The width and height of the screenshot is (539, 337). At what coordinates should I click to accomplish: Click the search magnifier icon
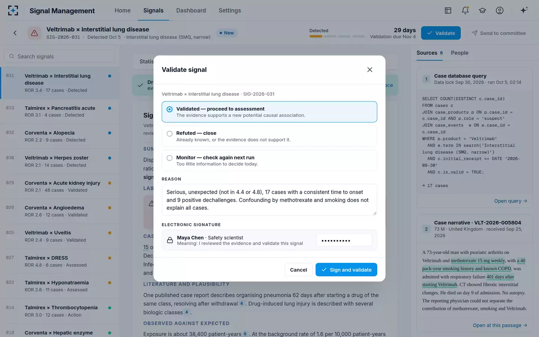click(12, 56)
